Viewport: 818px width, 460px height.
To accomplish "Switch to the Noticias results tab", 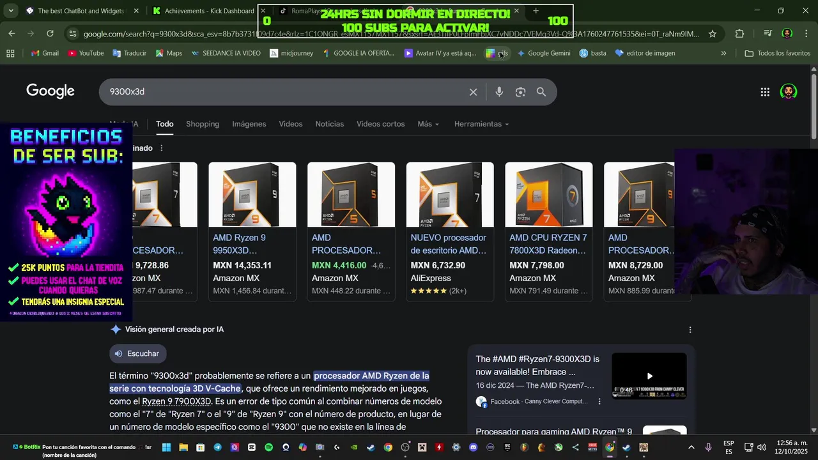I will pyautogui.click(x=330, y=124).
